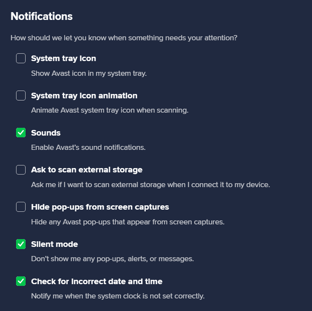The height and width of the screenshot is (311, 312).
Task: Click the "Enable Avast's sound notifications" description
Action: [x=88, y=148]
